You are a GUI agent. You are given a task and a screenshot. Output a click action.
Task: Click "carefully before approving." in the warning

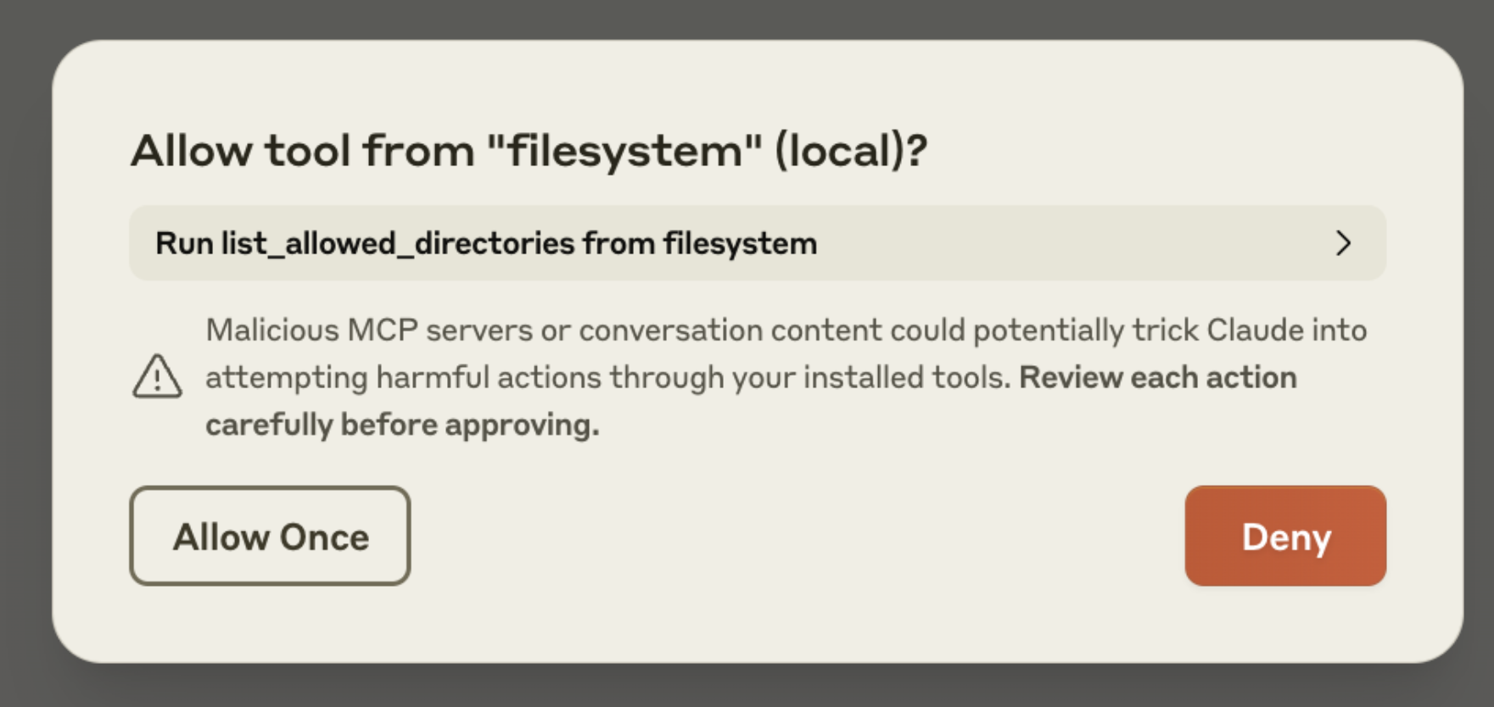402,425
